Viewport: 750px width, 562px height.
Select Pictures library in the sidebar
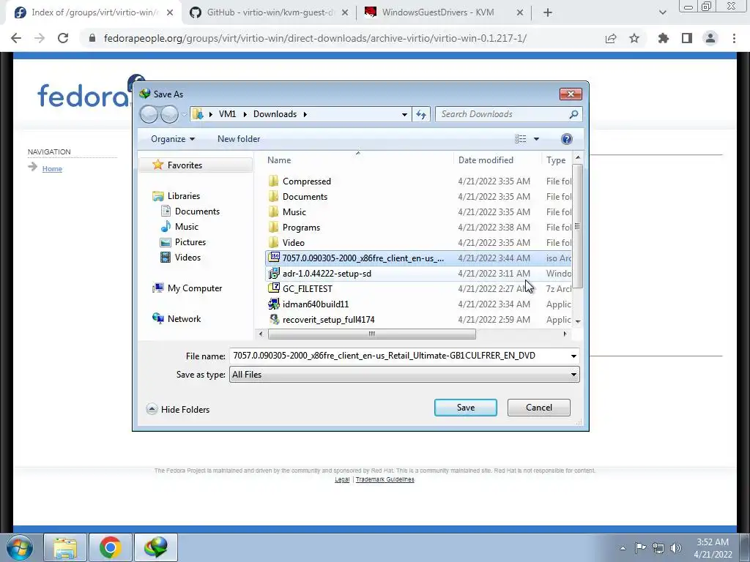click(190, 241)
